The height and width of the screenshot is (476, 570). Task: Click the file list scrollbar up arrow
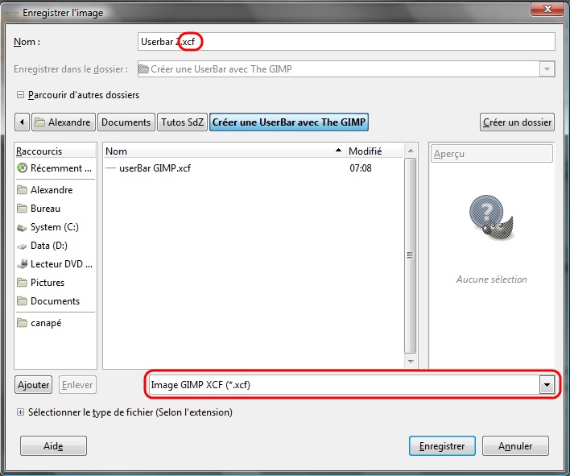tap(411, 151)
